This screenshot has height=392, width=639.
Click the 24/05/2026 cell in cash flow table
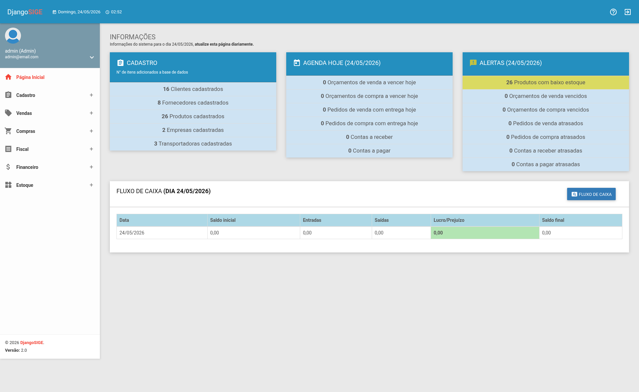(x=162, y=233)
